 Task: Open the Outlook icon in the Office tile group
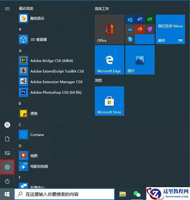click(x=130, y=20)
